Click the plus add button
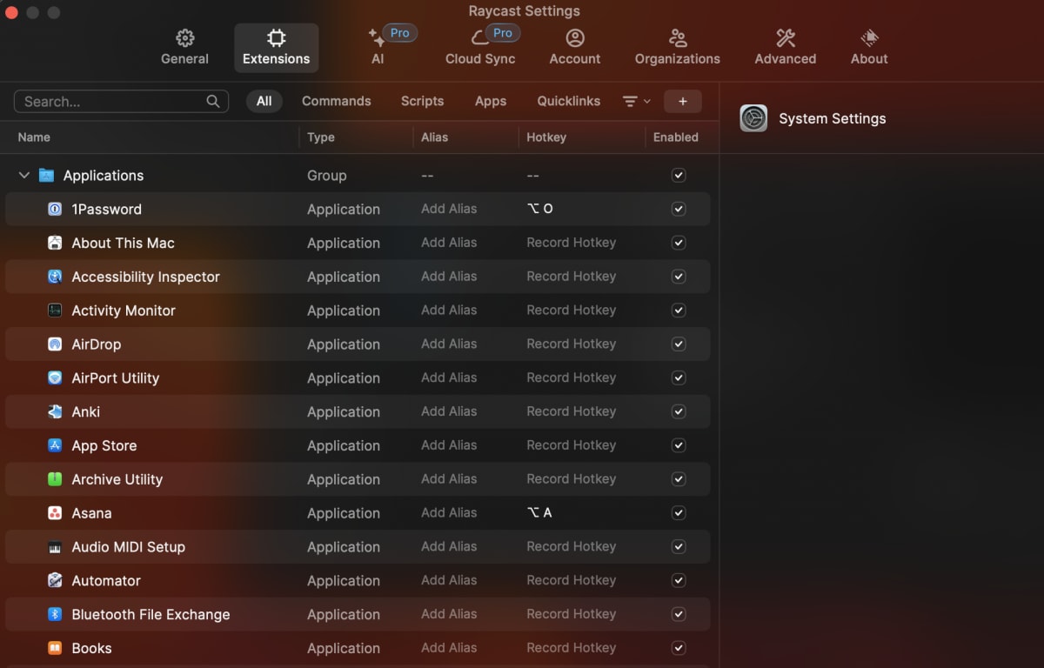 [683, 101]
